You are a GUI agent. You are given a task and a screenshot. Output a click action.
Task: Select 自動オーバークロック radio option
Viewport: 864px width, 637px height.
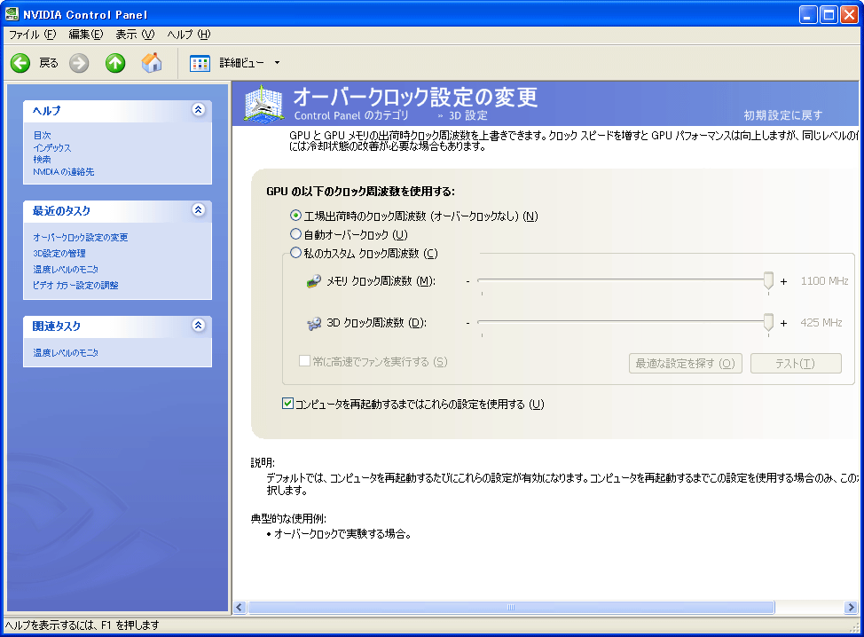pyautogui.click(x=296, y=234)
